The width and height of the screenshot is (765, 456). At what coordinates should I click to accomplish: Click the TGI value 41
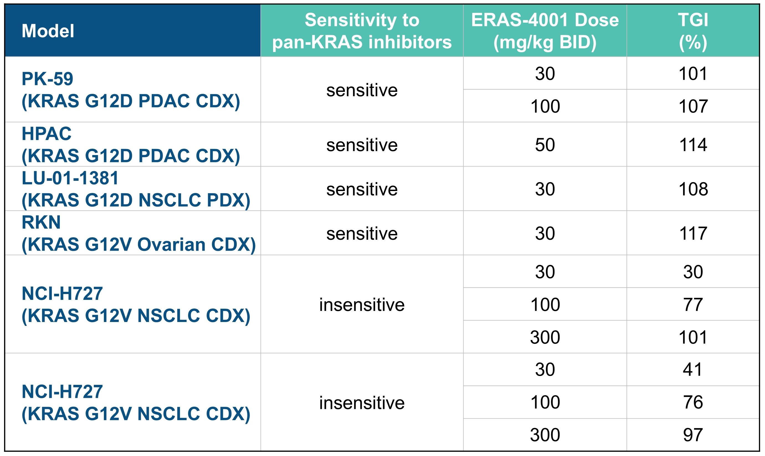[693, 369]
